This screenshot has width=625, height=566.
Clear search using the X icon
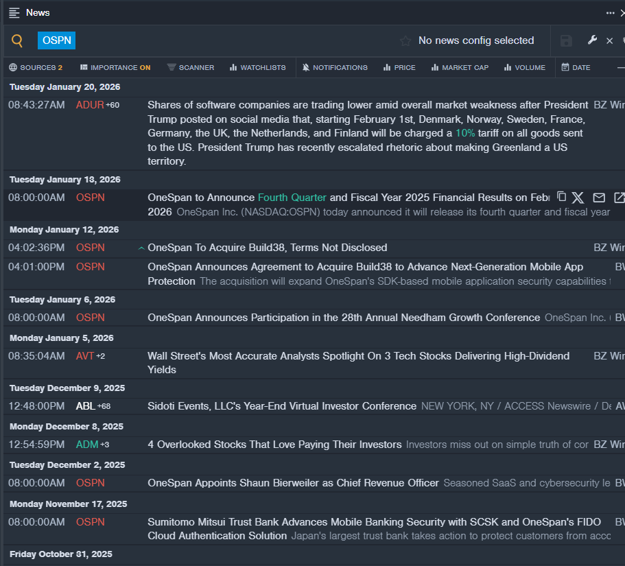[609, 41]
